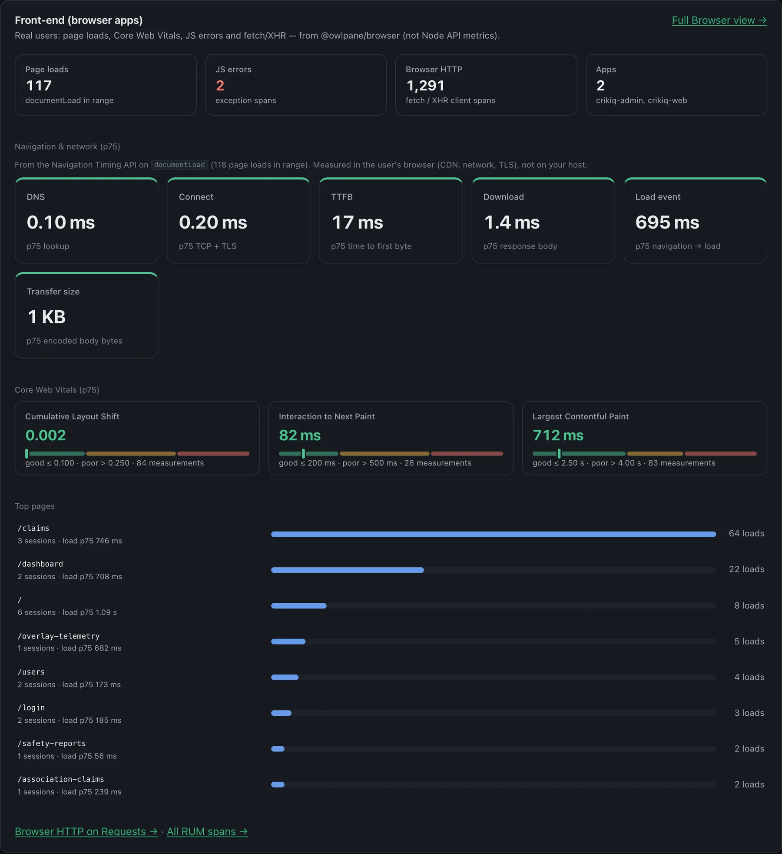Click the Core Web Vitals (p75) heading
Viewport: 782px width, 854px height.
pos(57,390)
